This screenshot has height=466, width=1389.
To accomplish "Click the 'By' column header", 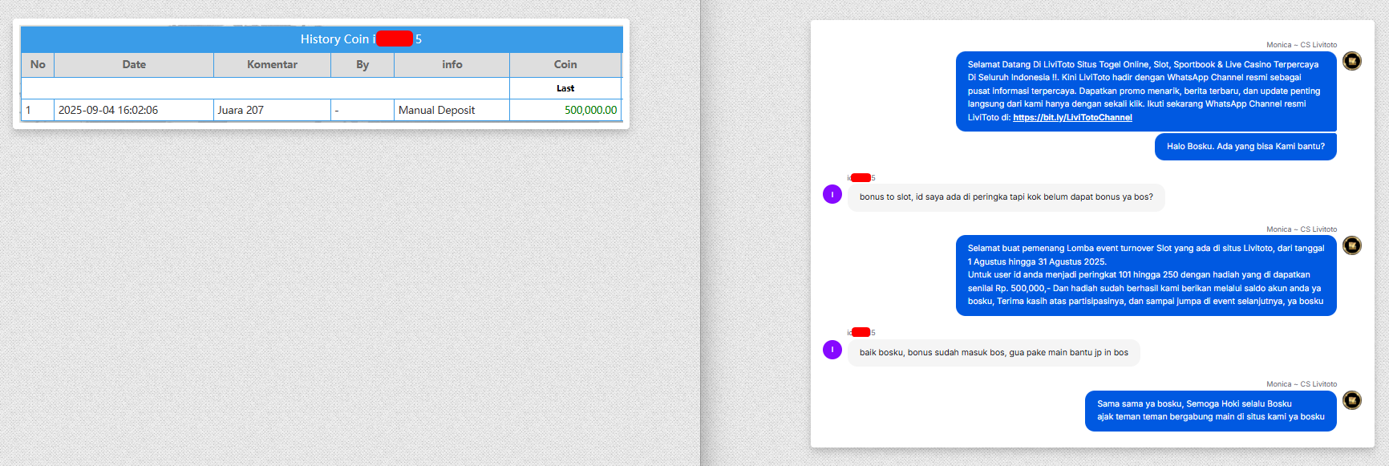I will pyautogui.click(x=362, y=65).
